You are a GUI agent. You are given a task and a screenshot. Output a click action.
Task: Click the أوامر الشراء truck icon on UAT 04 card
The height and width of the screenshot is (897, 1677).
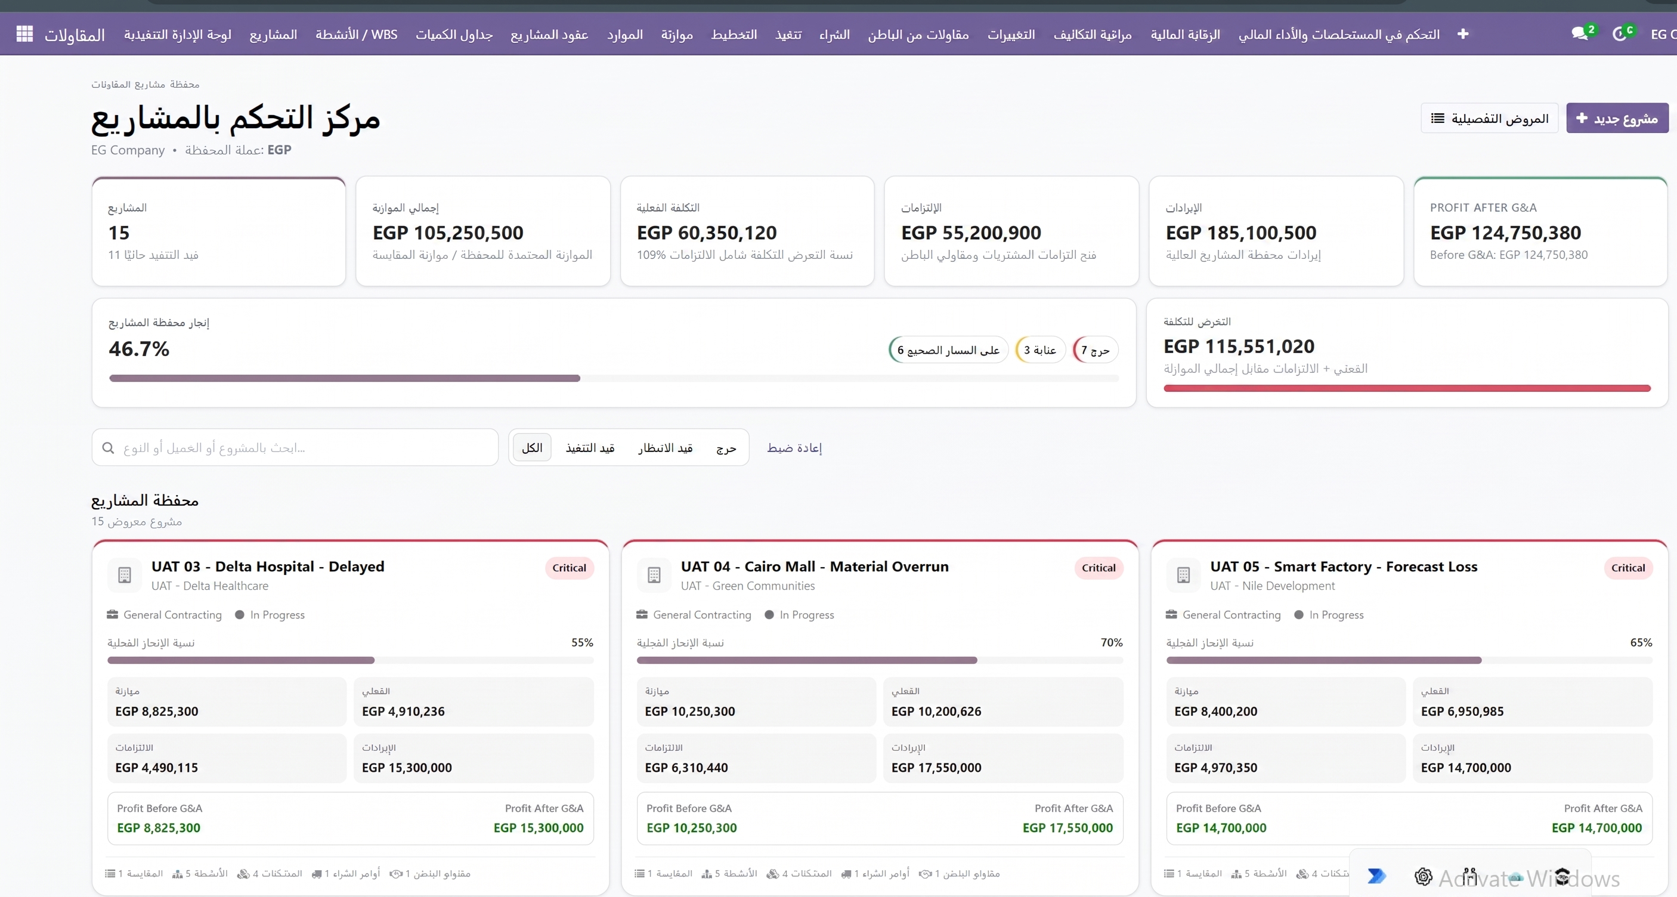846,874
